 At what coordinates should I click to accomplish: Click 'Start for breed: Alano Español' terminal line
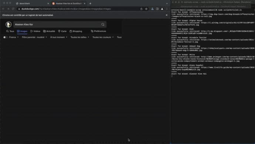(187, 65)
